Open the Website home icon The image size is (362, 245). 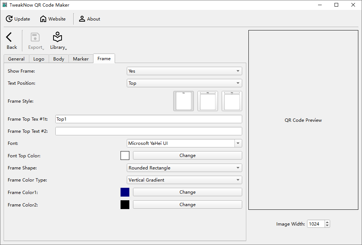43,19
